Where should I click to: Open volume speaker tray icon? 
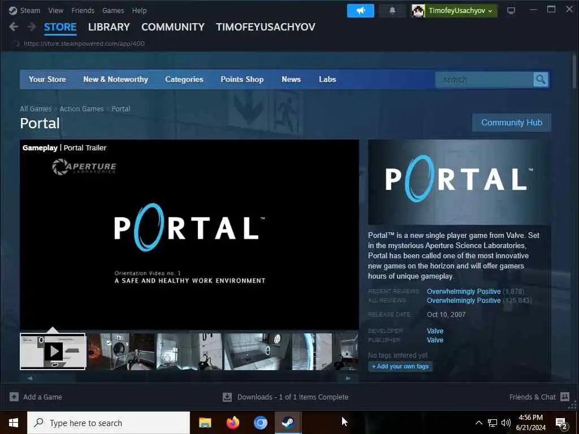(506, 423)
